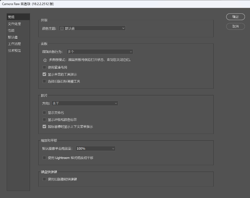This screenshot has width=250, height=198.
Task: Select 工作流程 in the left sidebar
Action: click(x=14, y=44)
